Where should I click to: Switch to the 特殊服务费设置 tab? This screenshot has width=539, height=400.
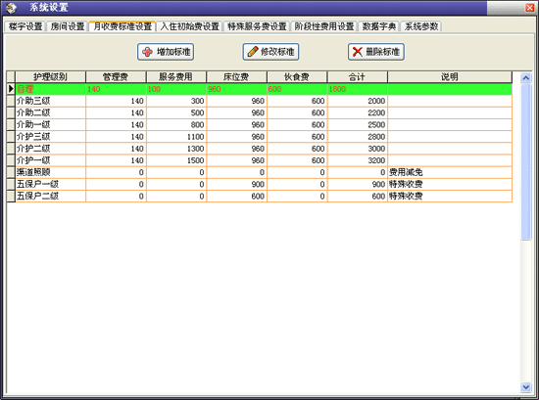(257, 26)
